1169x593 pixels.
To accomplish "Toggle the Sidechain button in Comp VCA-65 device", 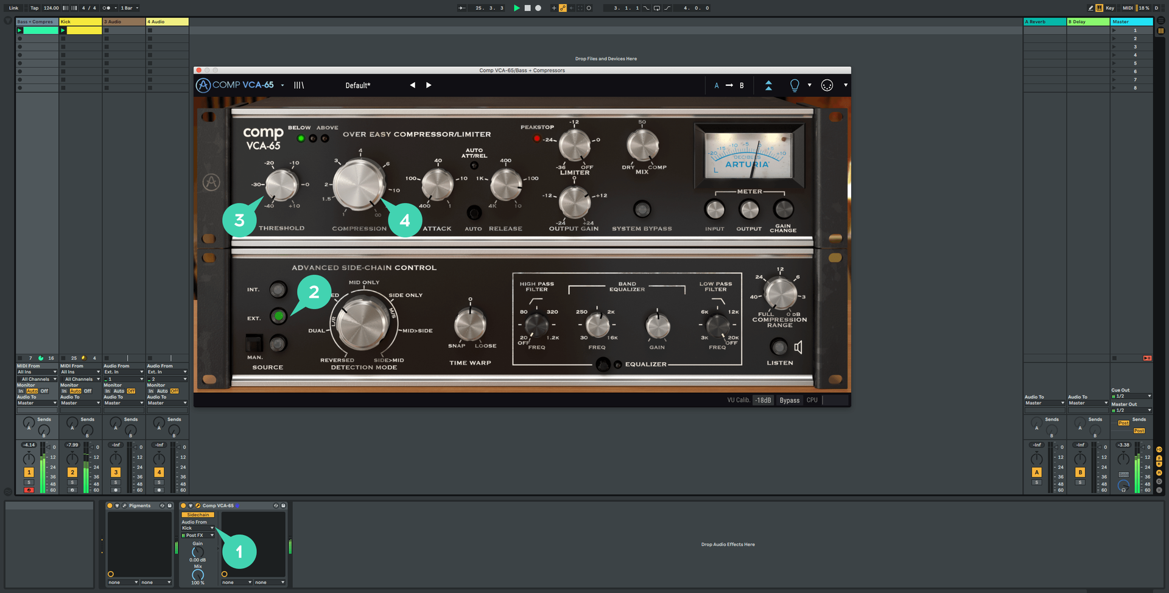I will 198,515.
